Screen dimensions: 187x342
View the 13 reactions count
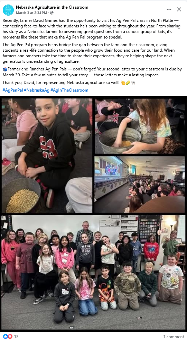click(x=16, y=336)
